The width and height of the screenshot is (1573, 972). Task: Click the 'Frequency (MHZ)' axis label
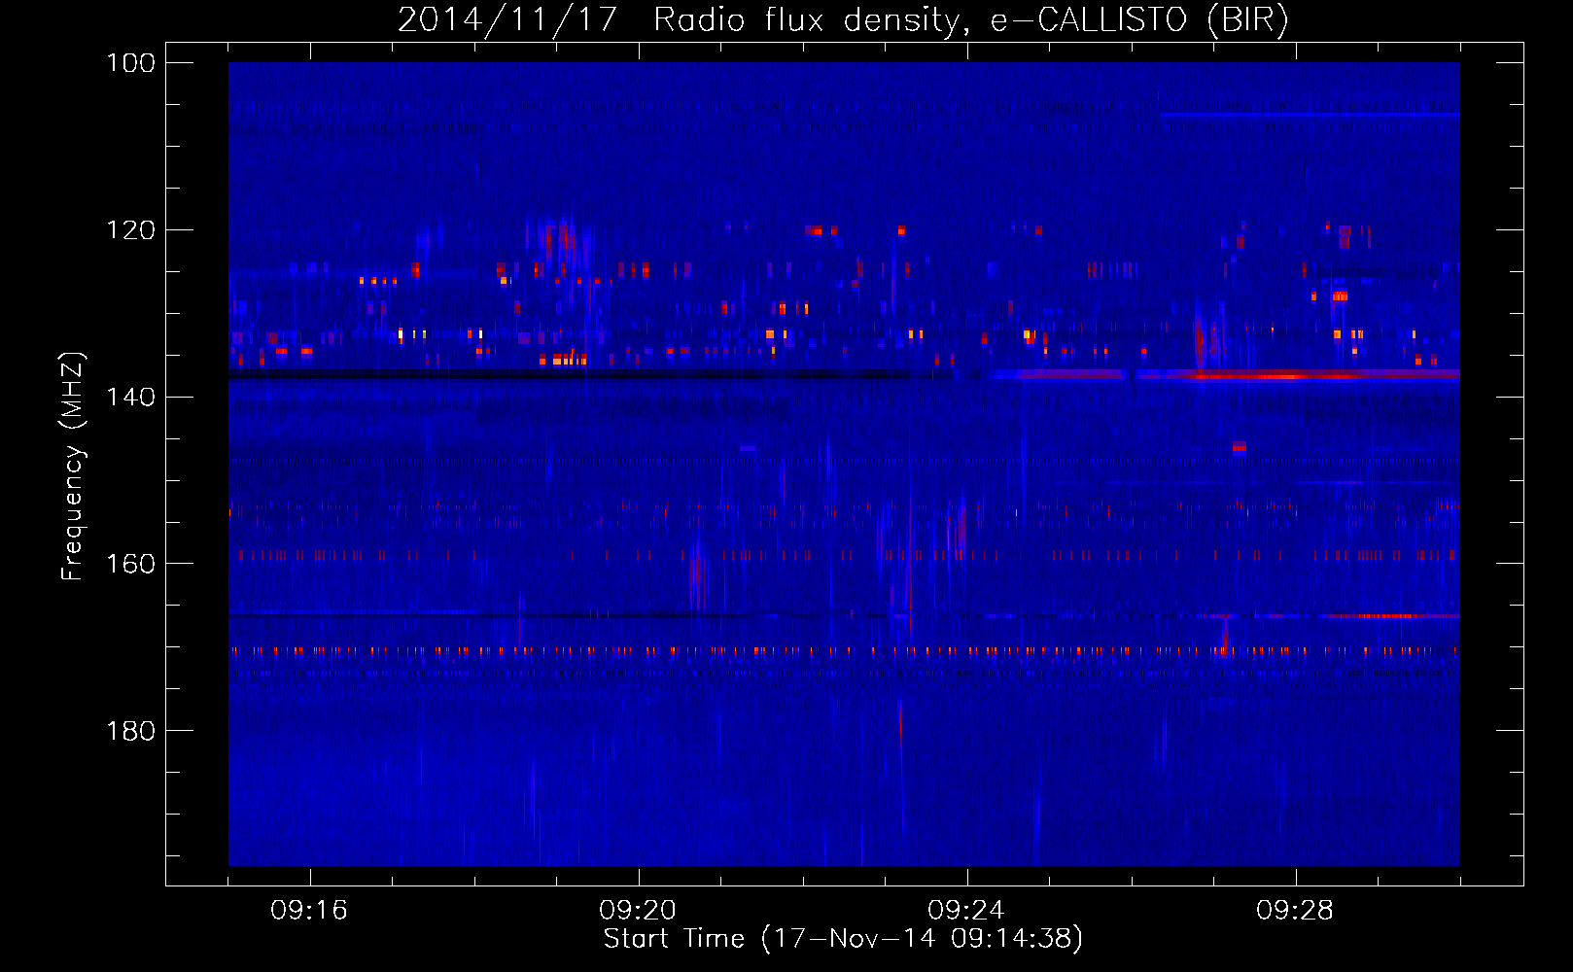pos(73,466)
